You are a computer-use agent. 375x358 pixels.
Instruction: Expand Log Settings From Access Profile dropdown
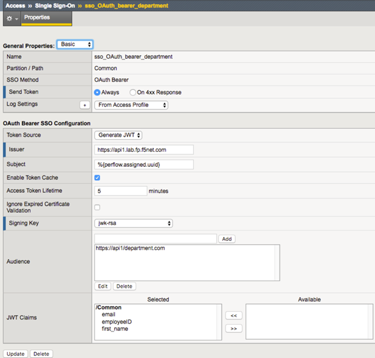131,105
